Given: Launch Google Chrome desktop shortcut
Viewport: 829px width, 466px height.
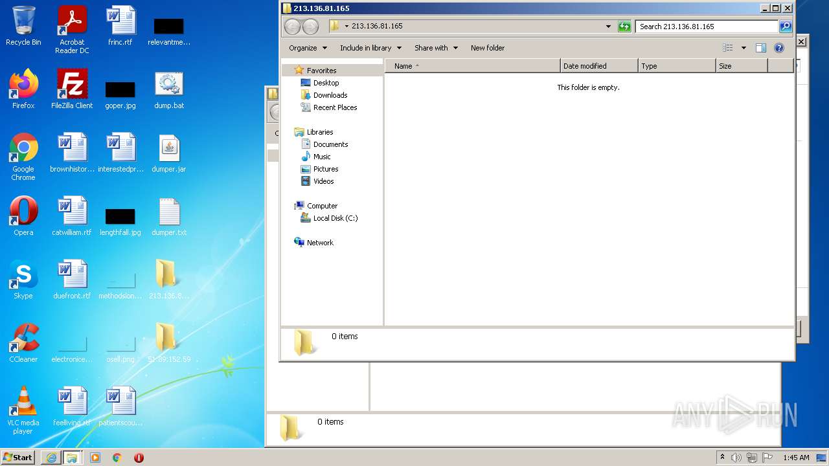Looking at the screenshot, I should point(23,157).
